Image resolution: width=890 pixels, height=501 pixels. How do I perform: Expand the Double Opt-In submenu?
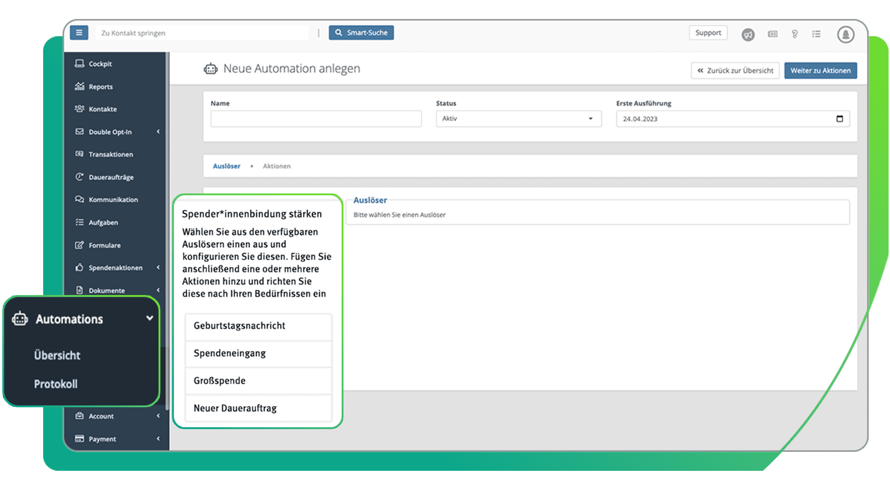[158, 132]
